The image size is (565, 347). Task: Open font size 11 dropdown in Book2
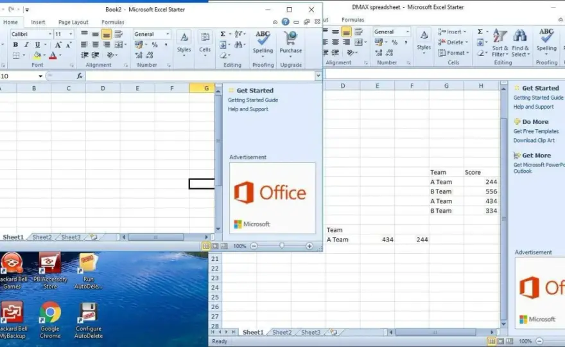71,34
